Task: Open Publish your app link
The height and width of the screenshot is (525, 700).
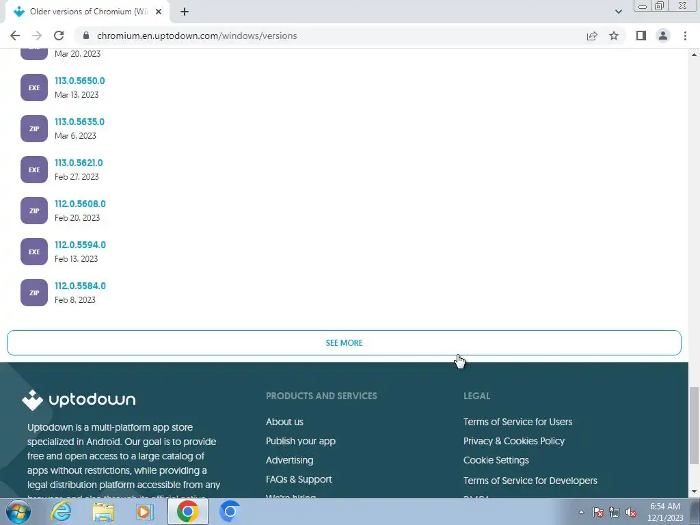Action: click(301, 441)
